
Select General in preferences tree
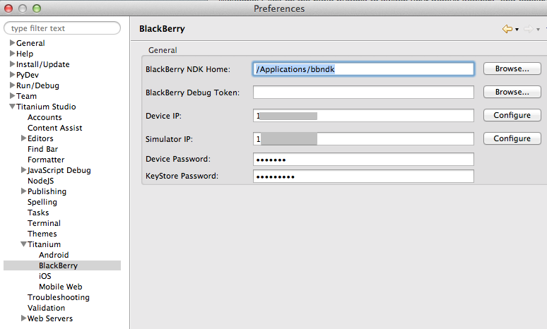point(30,43)
